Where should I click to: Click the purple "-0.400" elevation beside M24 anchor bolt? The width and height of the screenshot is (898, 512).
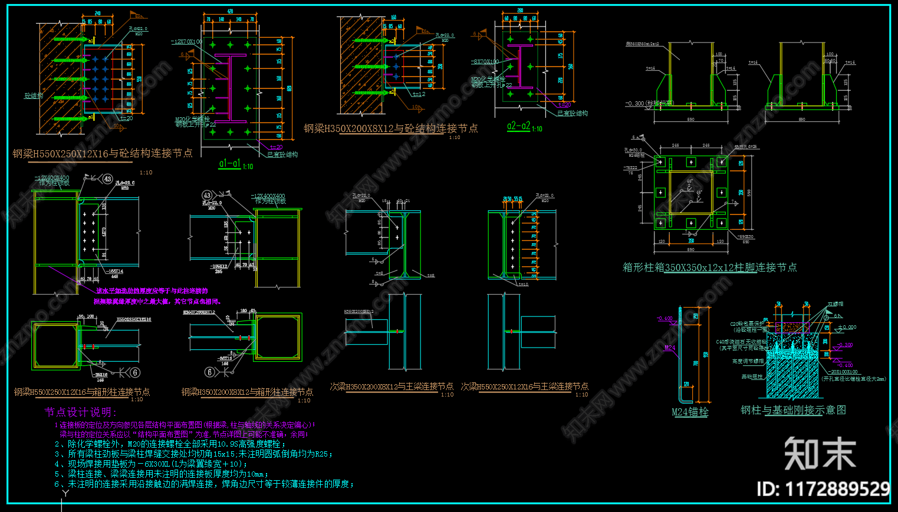(665, 319)
